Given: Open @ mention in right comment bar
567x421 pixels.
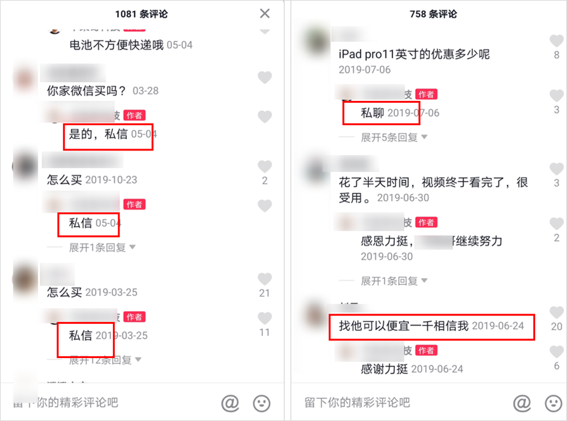Looking at the screenshot, I should [522, 403].
